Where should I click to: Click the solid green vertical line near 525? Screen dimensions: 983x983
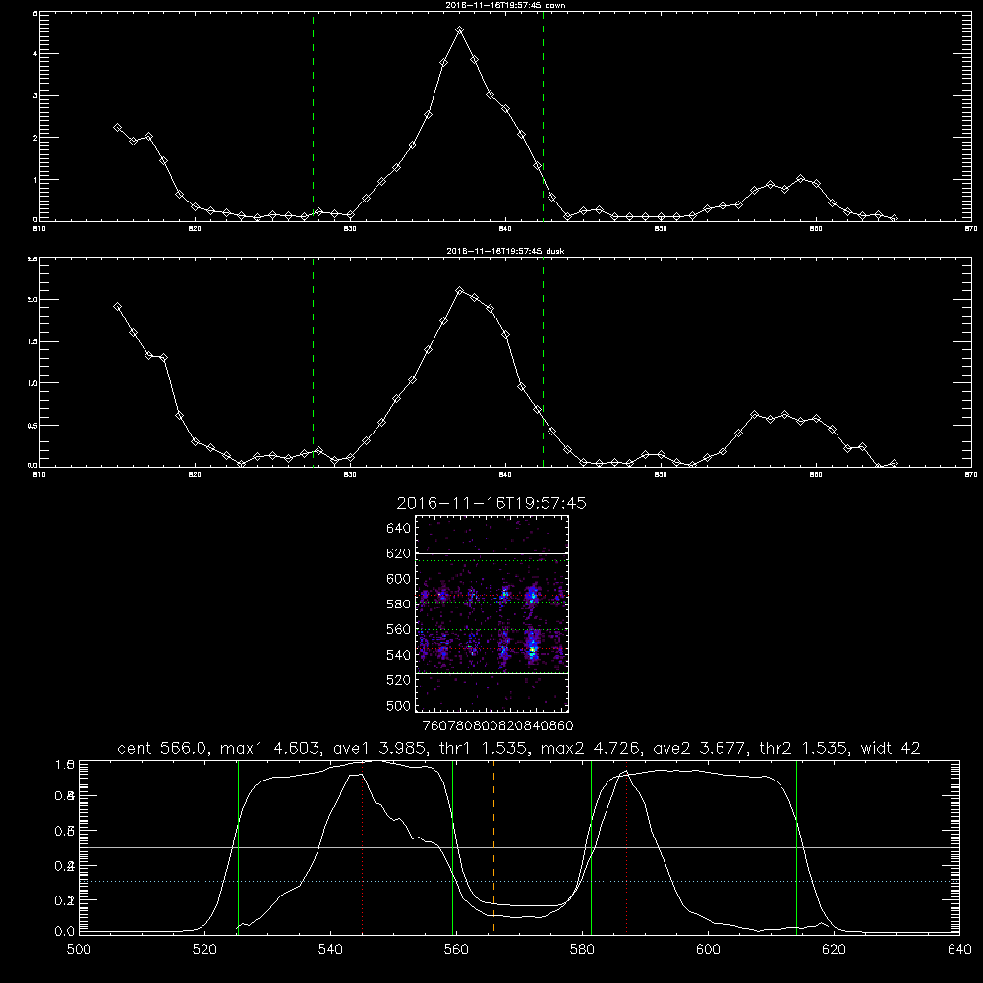coord(238,846)
